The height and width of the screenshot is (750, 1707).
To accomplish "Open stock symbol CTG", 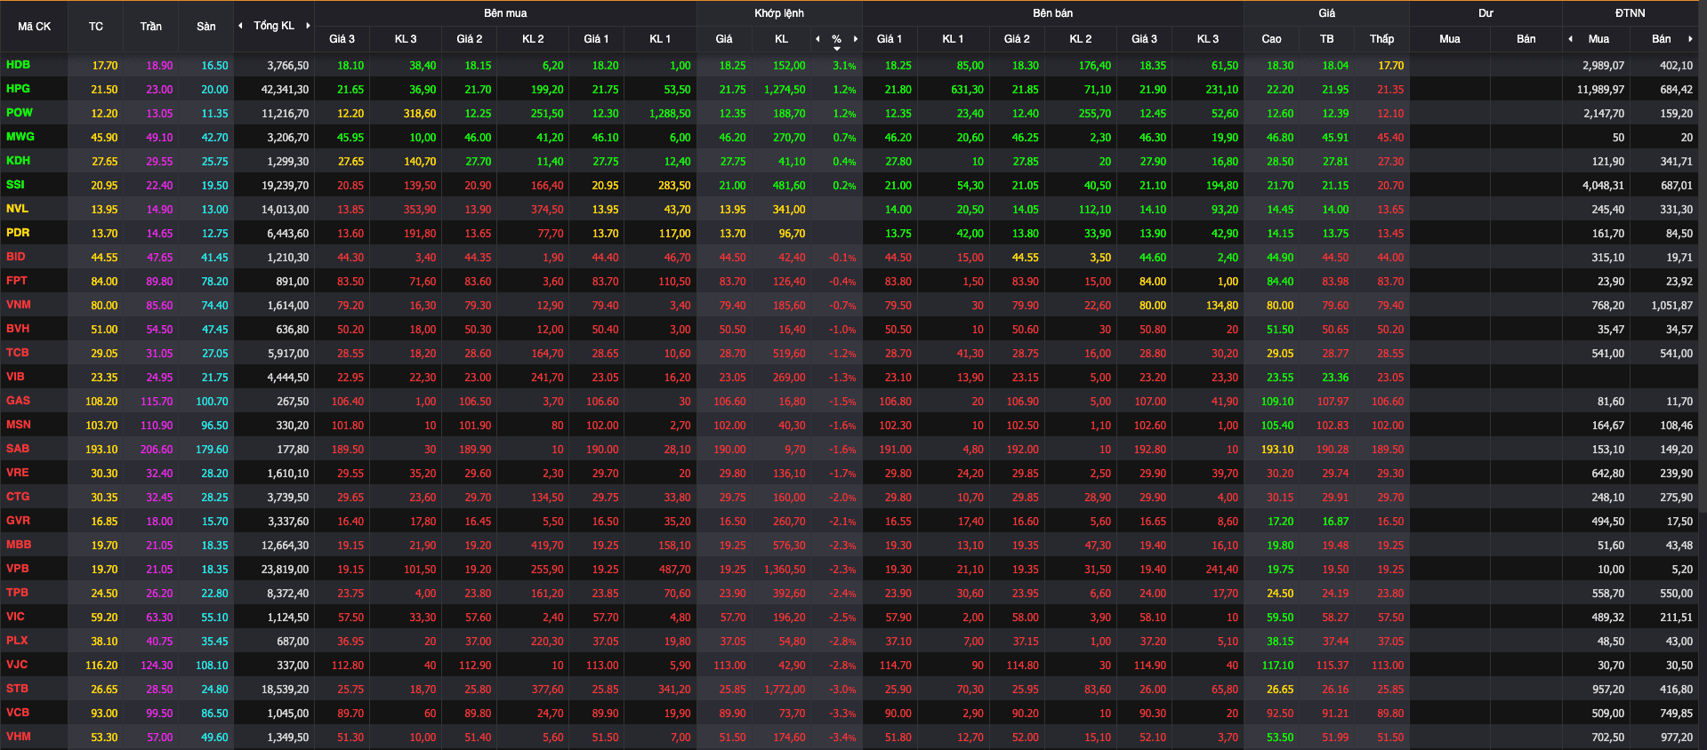I will [17, 497].
